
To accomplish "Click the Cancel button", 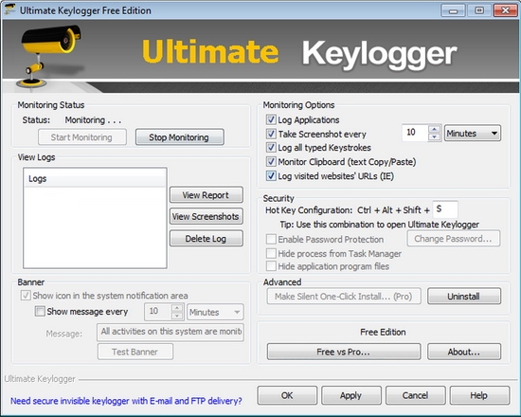I will [415, 395].
